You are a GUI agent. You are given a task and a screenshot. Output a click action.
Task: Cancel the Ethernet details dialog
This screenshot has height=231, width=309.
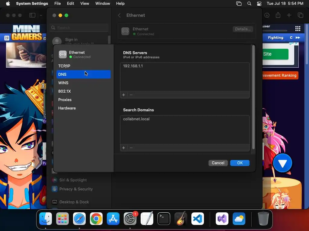(x=218, y=163)
